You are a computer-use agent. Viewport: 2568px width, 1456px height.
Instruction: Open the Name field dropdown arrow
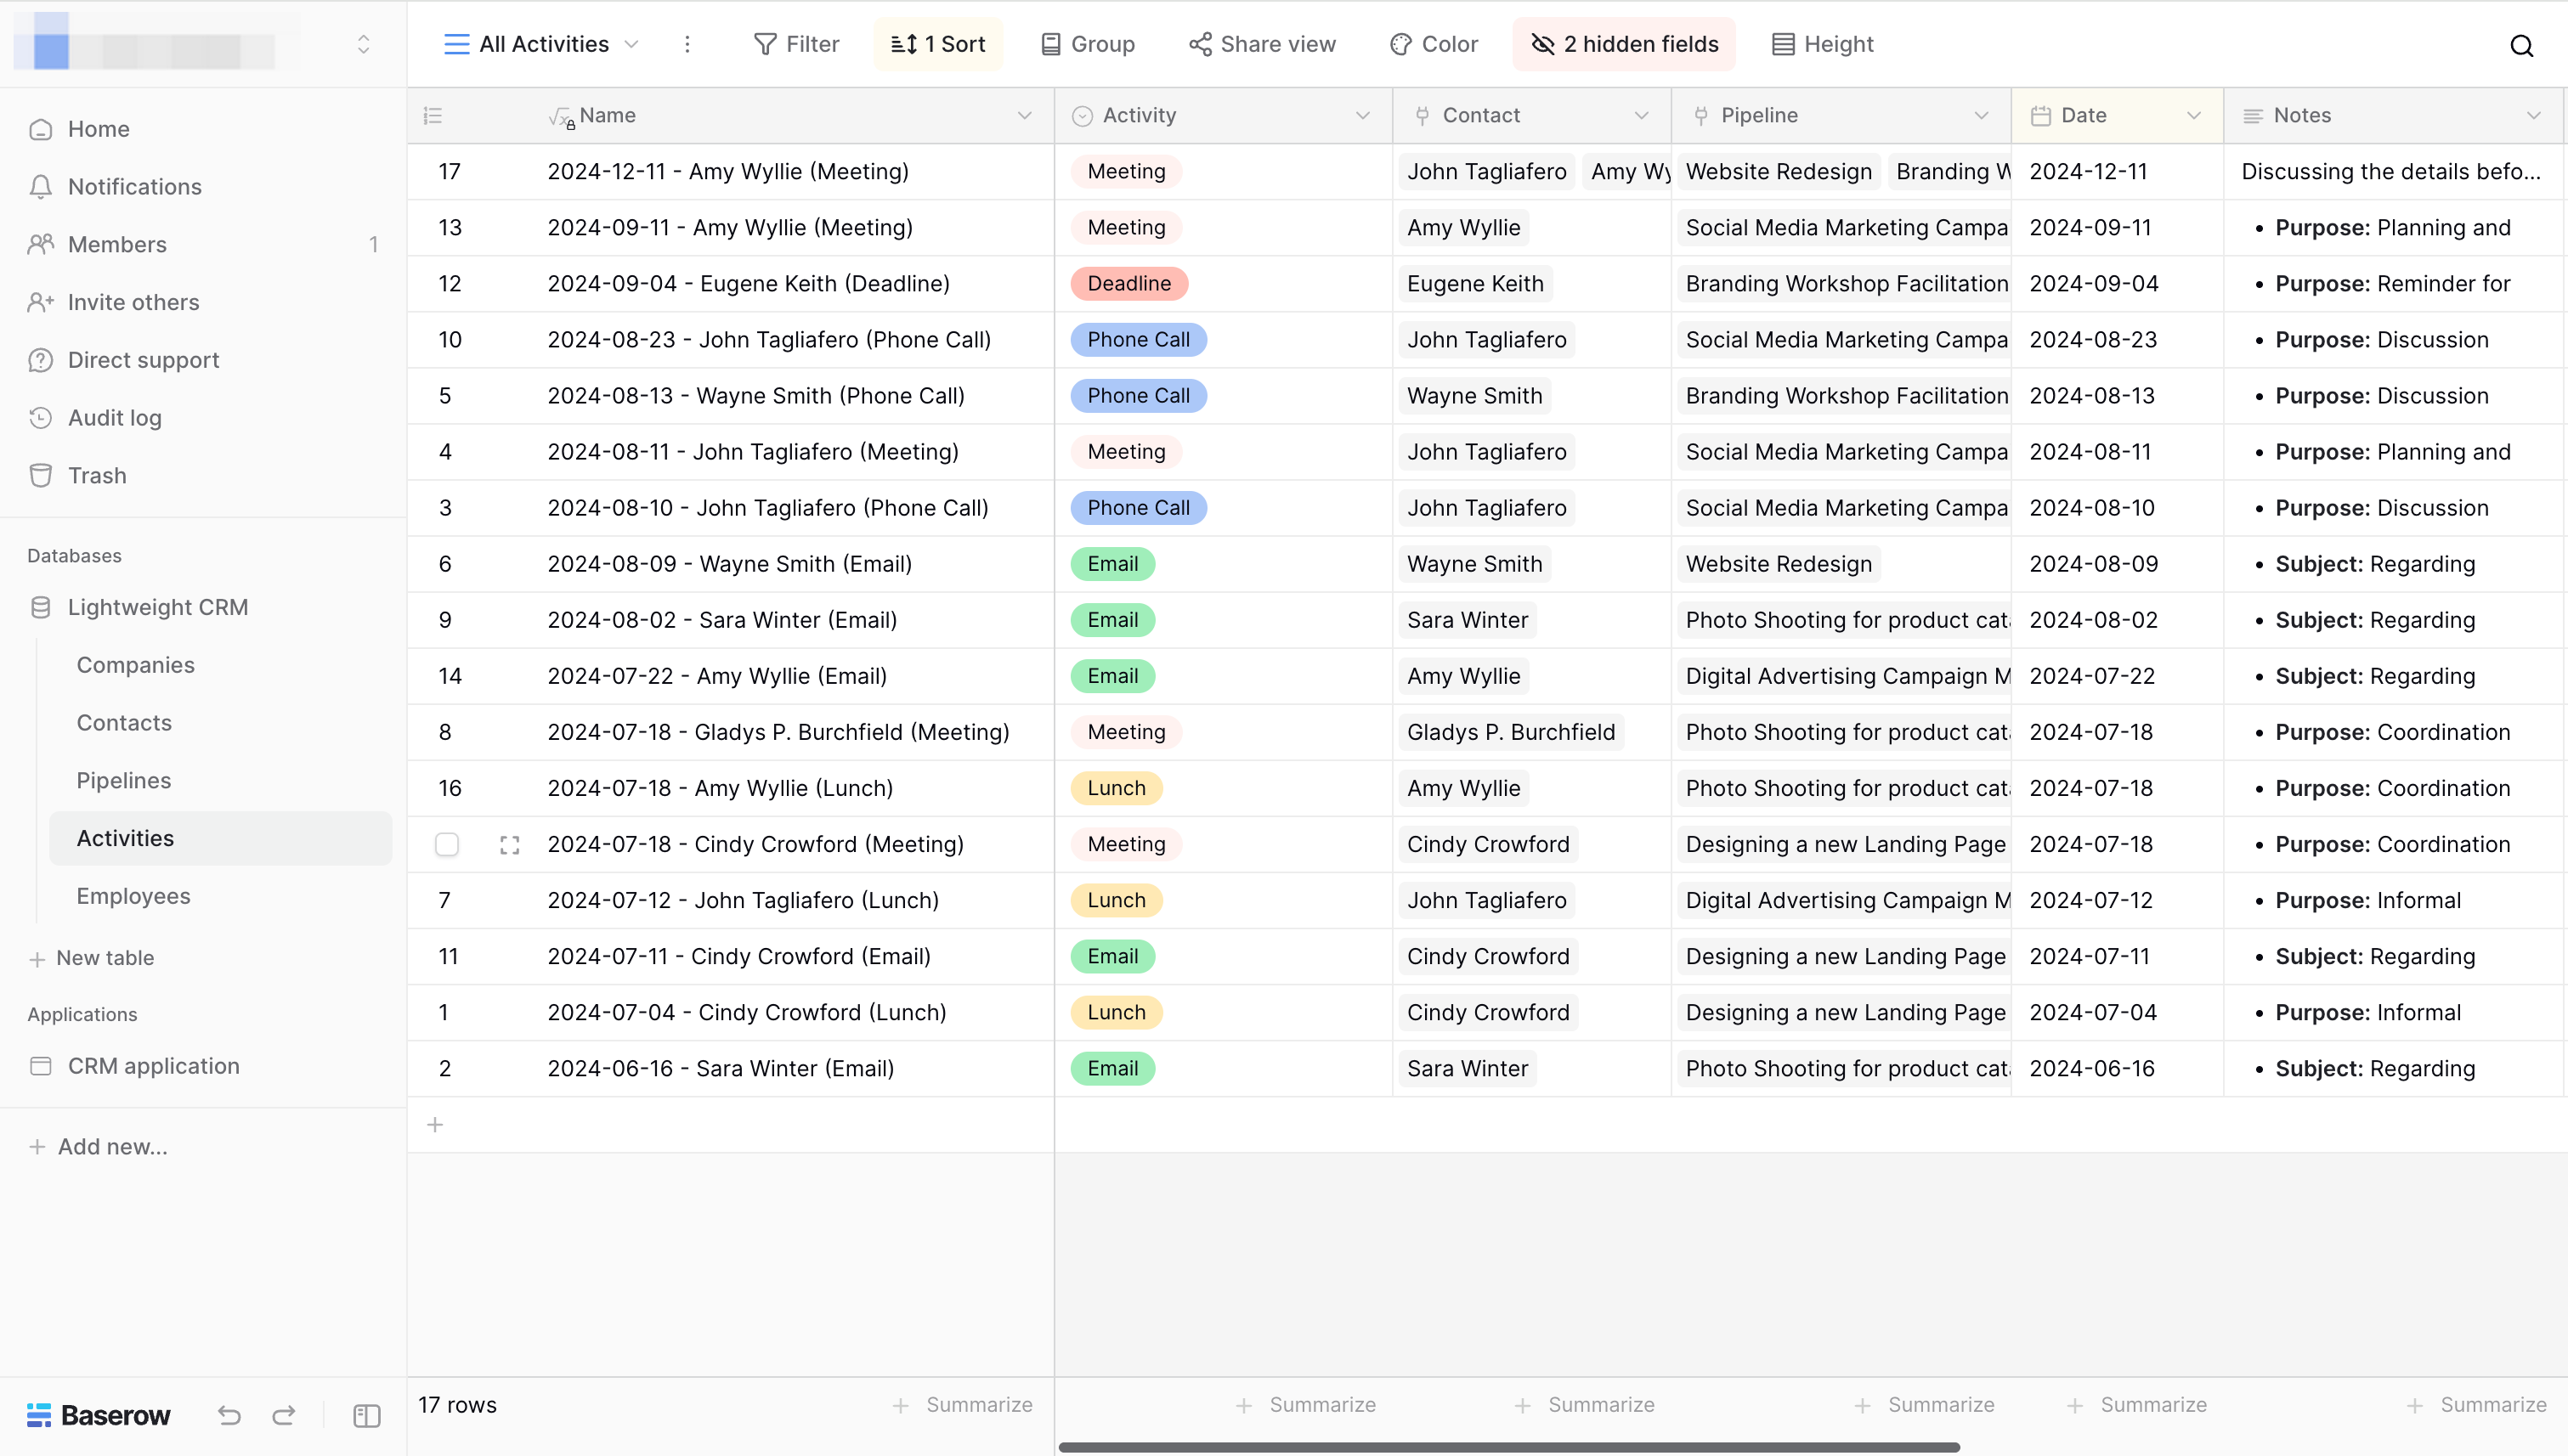pyautogui.click(x=1025, y=116)
